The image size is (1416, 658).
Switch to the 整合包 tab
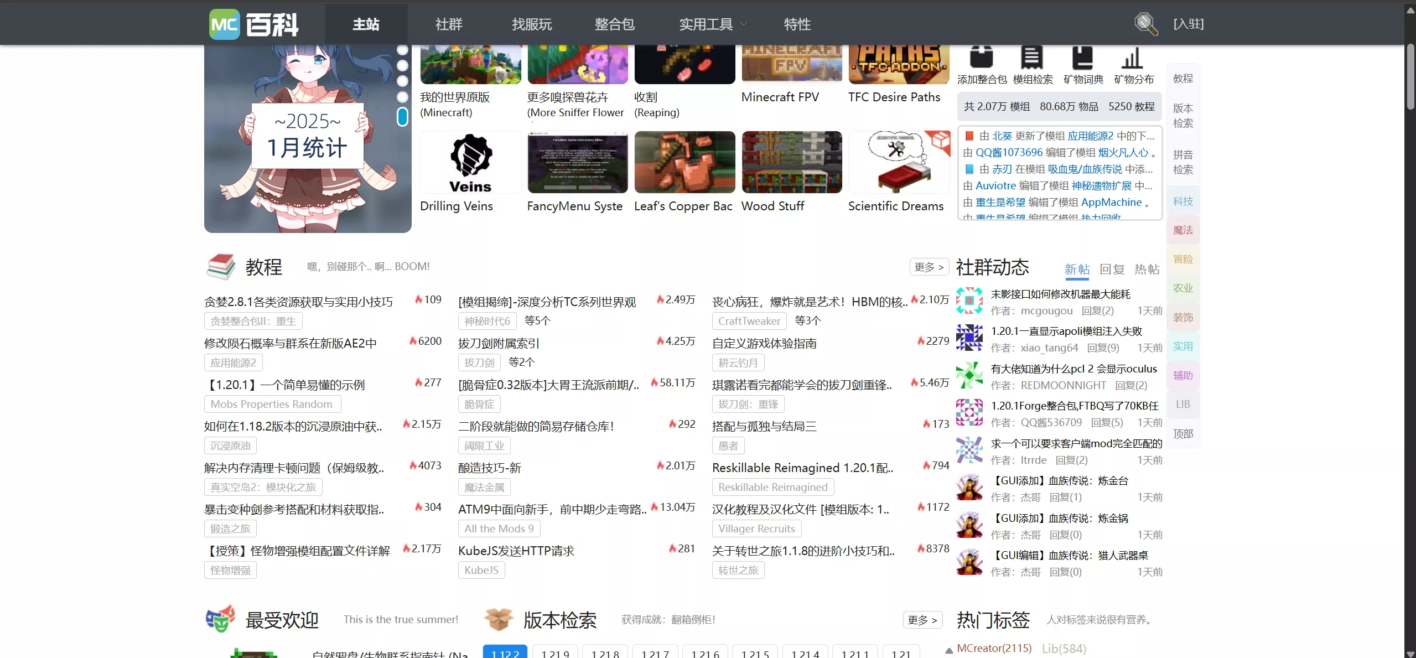pyautogui.click(x=614, y=23)
